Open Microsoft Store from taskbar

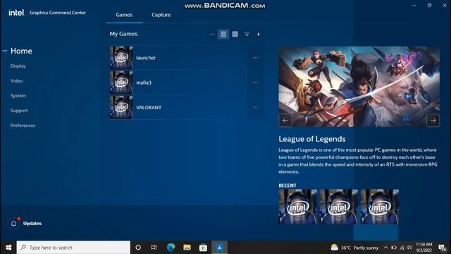tap(203, 248)
